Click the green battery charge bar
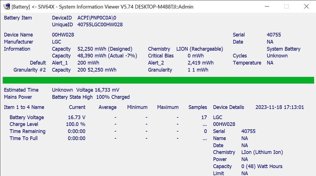The width and height of the screenshot is (316, 176). tap(158, 80)
